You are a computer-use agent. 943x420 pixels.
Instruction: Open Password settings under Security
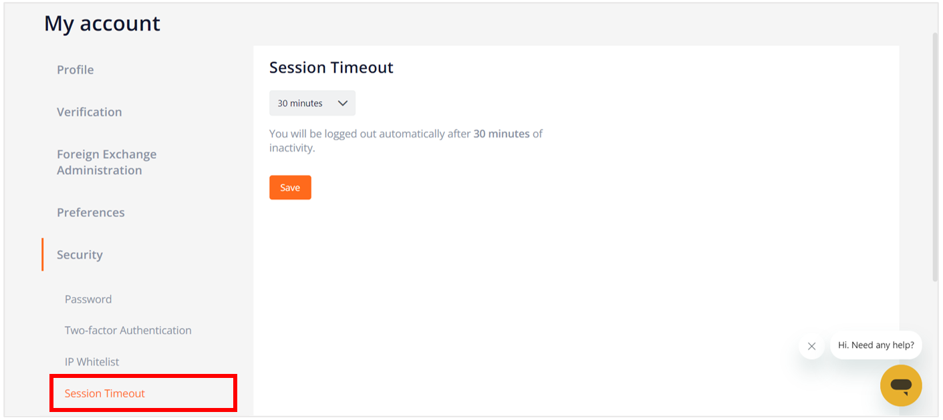88,299
